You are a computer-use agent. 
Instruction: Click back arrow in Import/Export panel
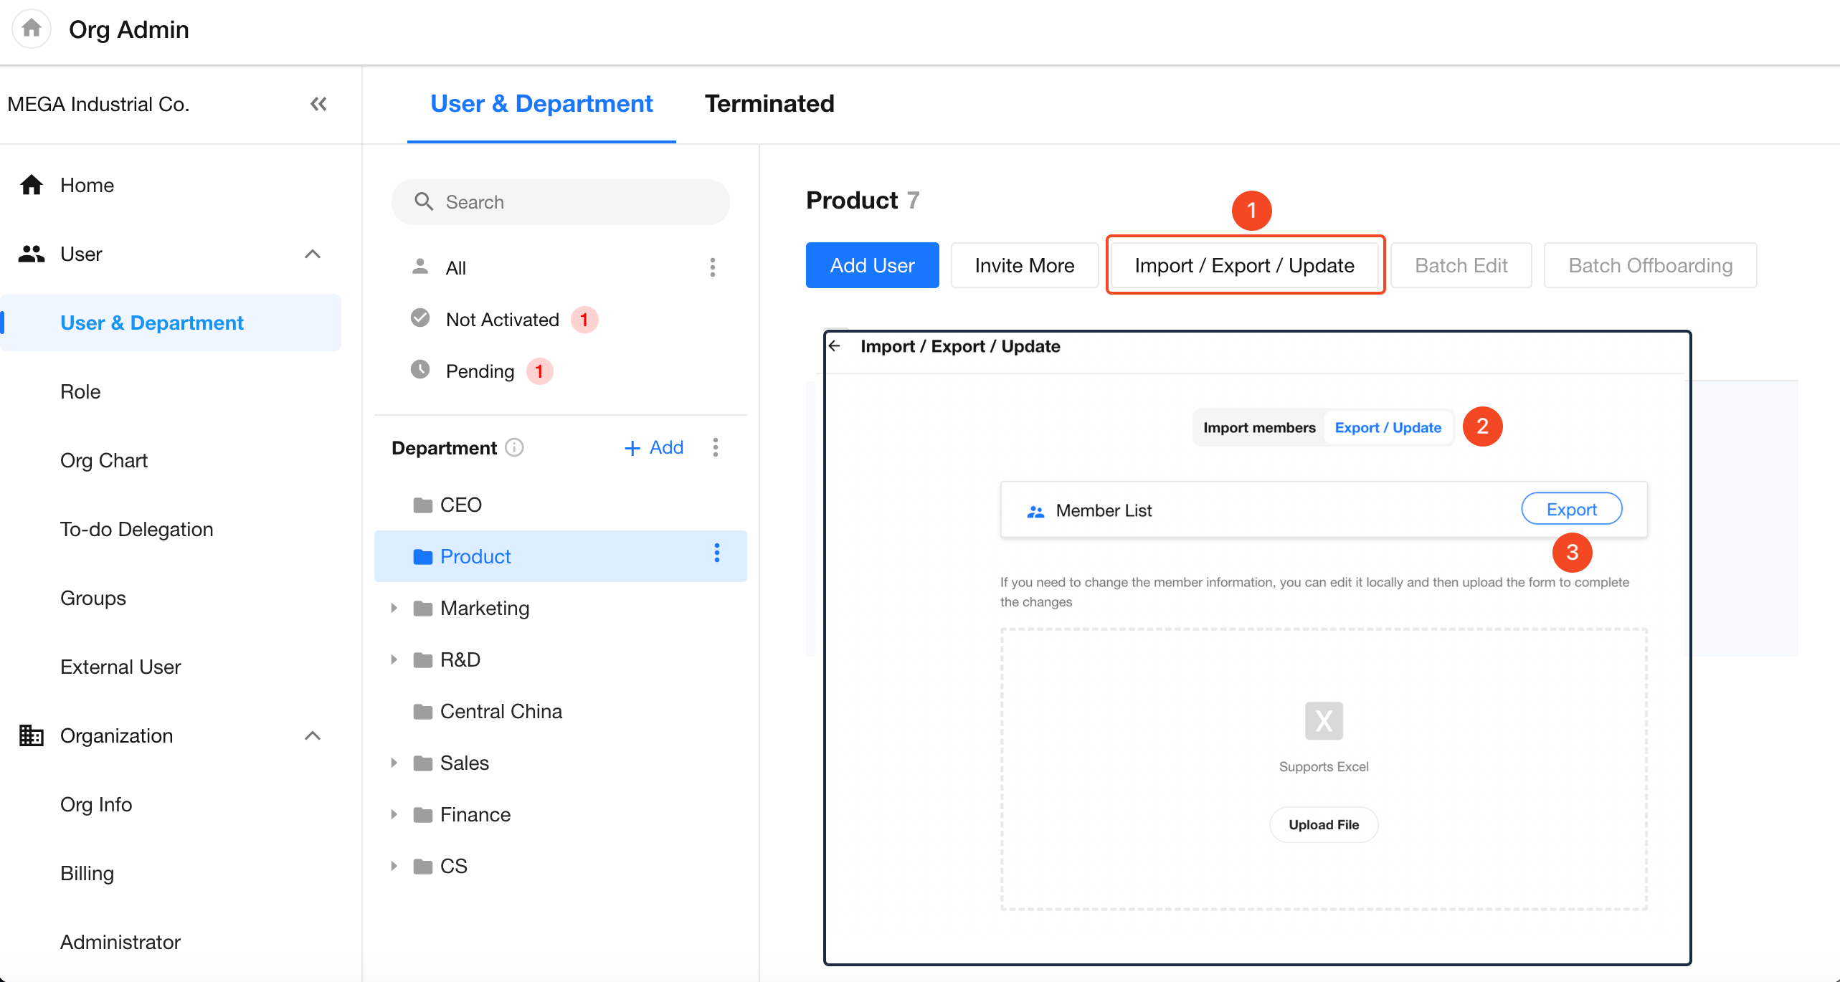(x=835, y=346)
